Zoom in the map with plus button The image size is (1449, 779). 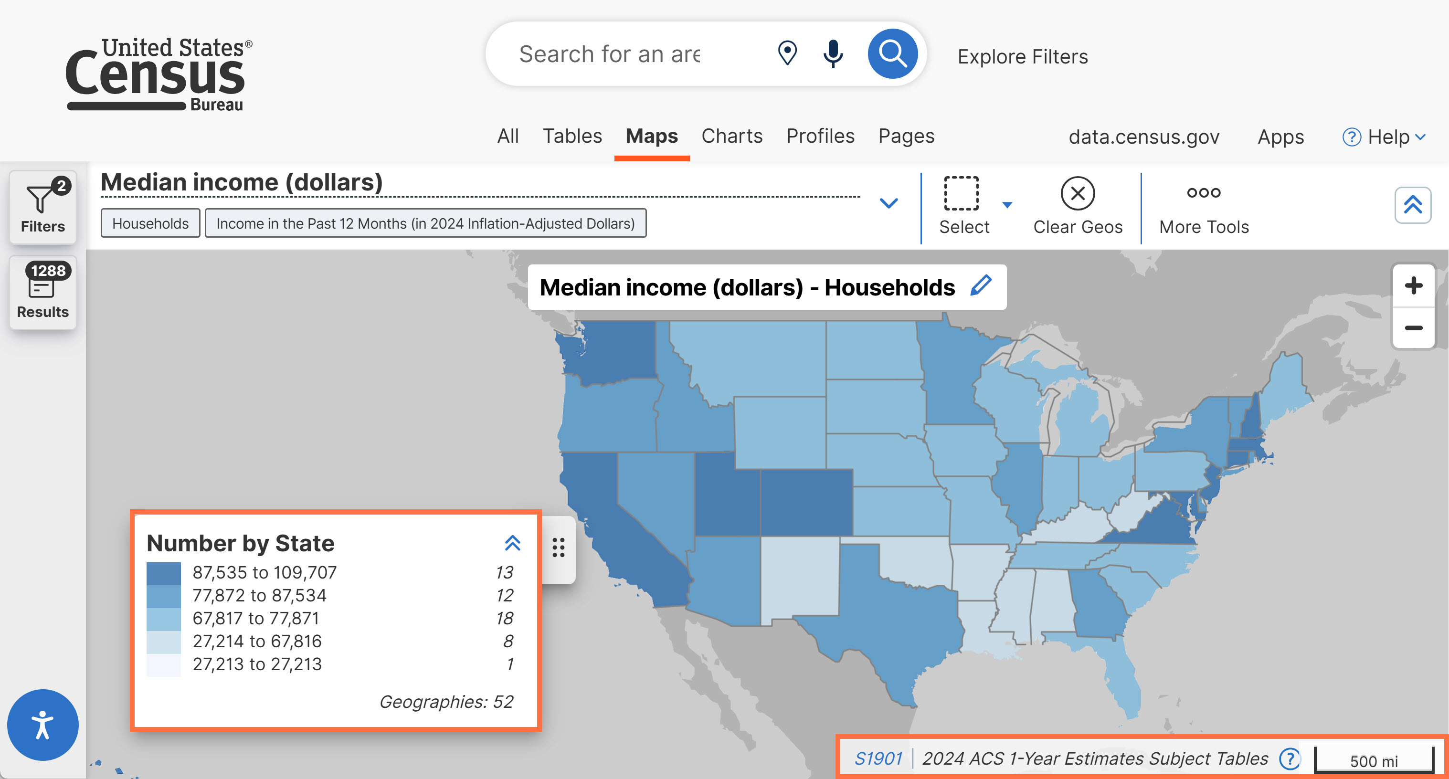pyautogui.click(x=1413, y=286)
